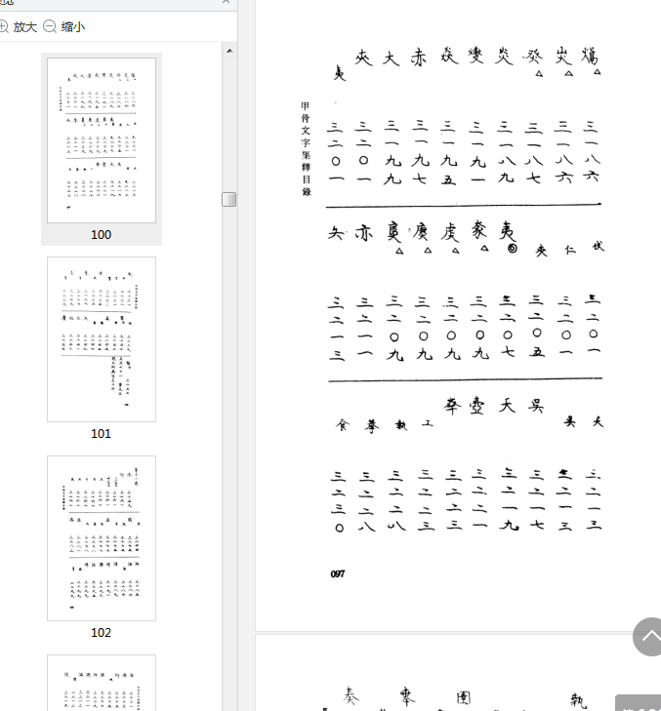The width and height of the screenshot is (661, 711).
Task: Click the page number label 101
Action: [x=101, y=433]
